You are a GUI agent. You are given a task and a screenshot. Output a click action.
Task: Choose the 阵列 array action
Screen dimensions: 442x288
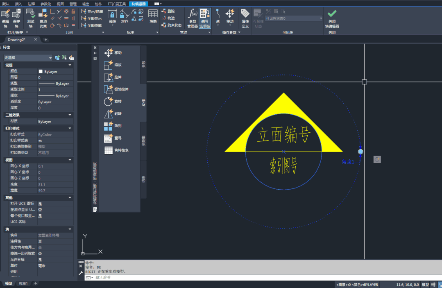pos(113,126)
